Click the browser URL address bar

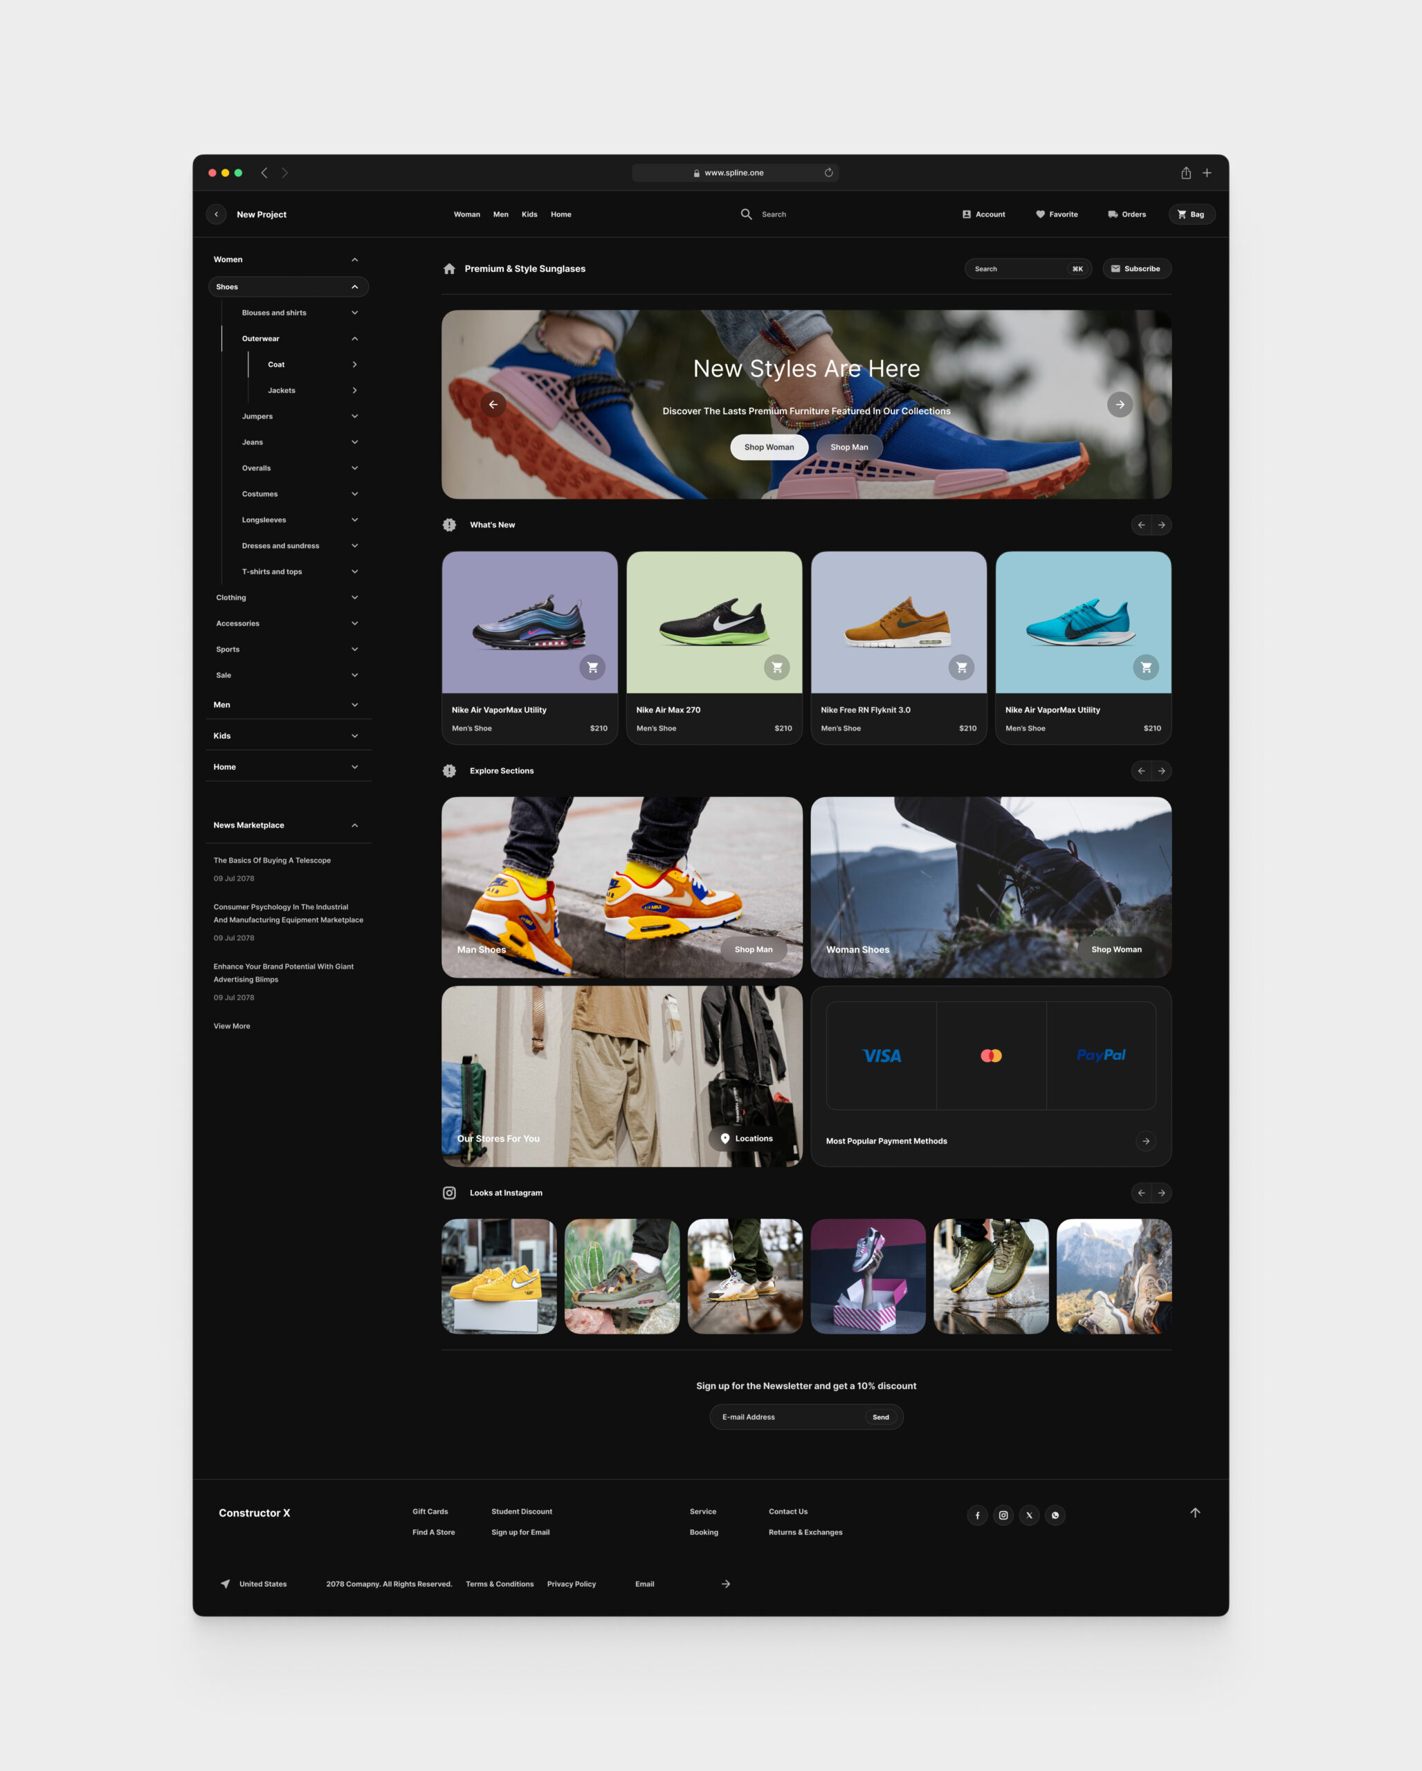coord(736,172)
